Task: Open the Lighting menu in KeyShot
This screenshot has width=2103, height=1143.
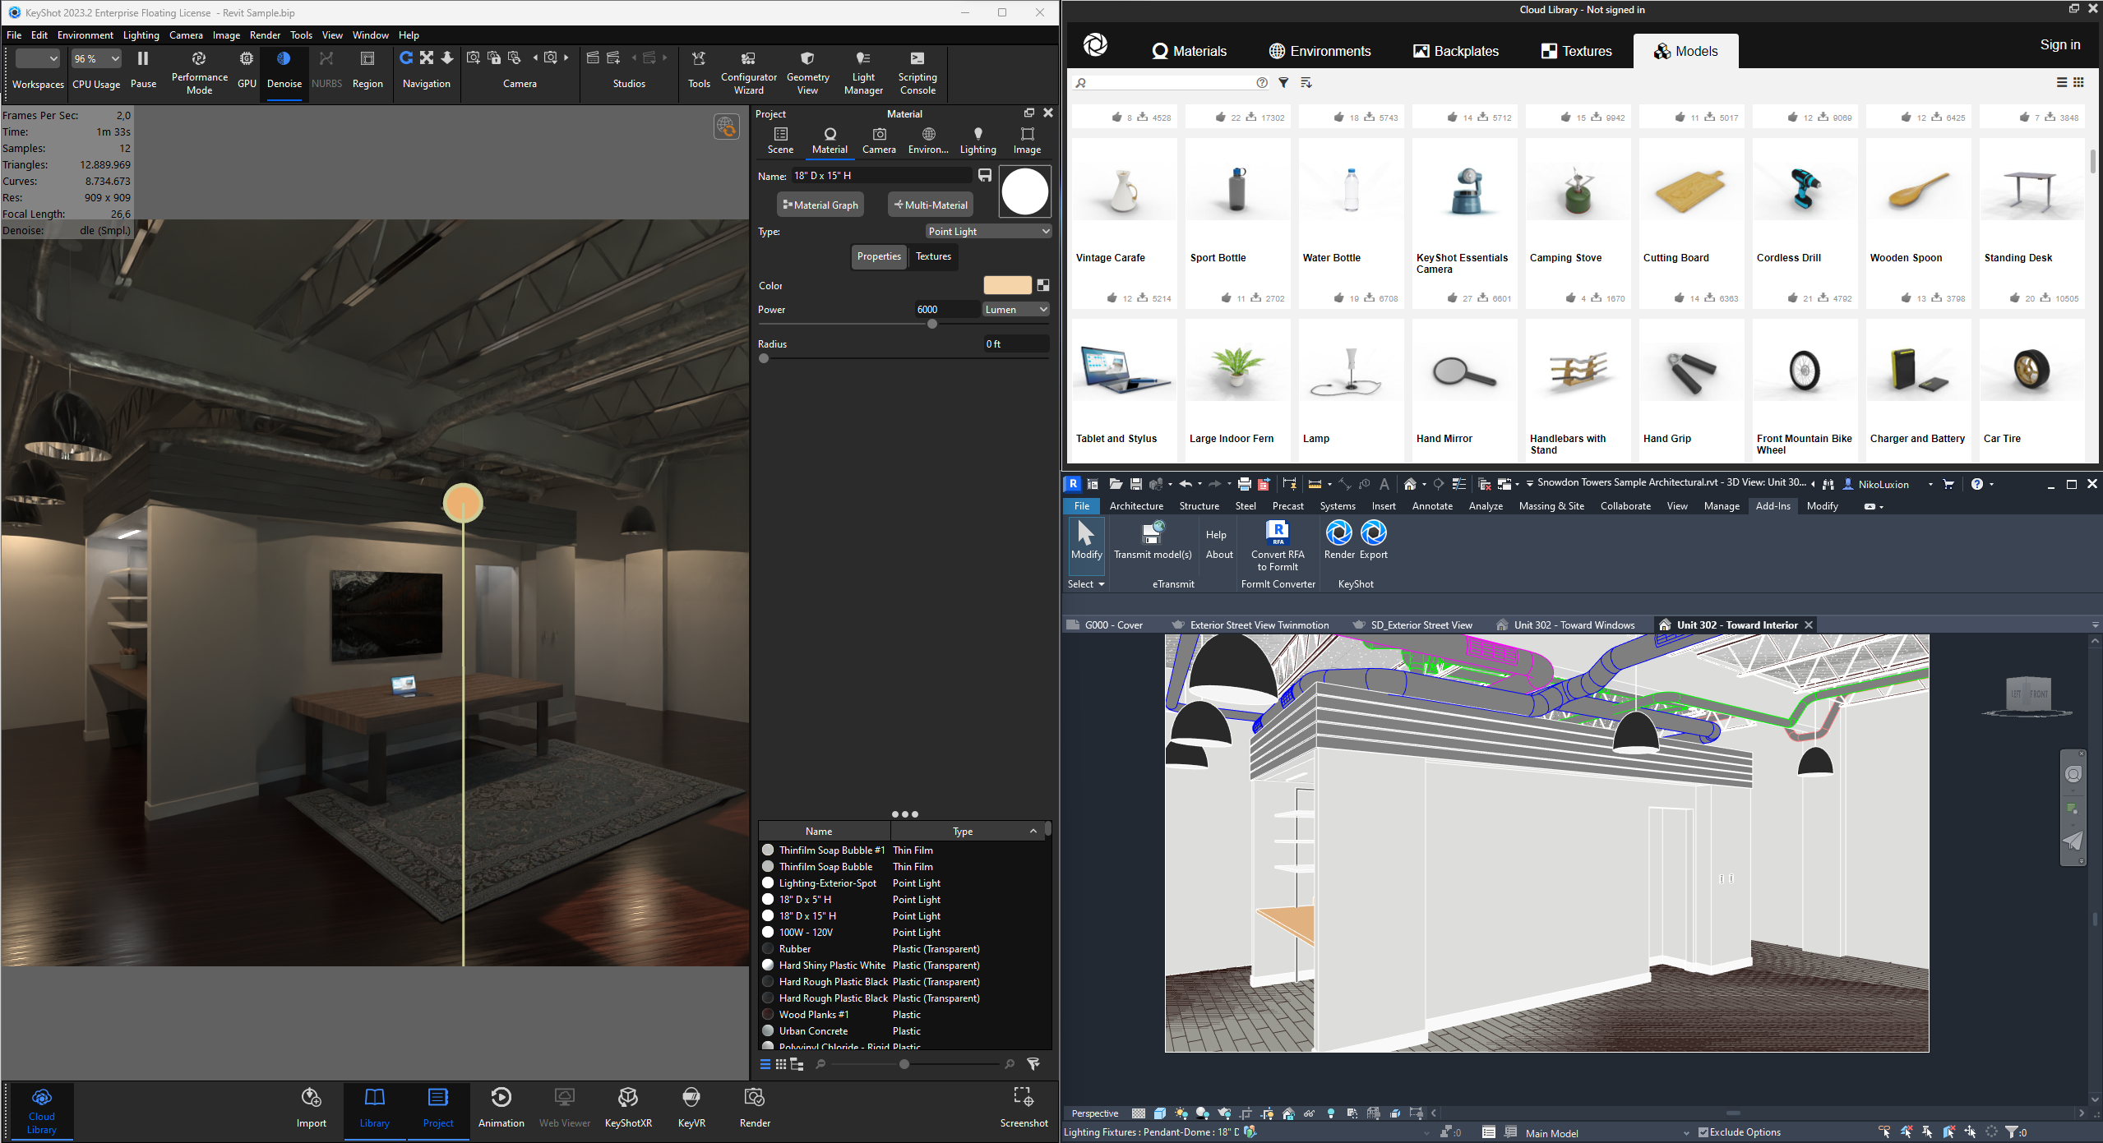Action: 141,35
